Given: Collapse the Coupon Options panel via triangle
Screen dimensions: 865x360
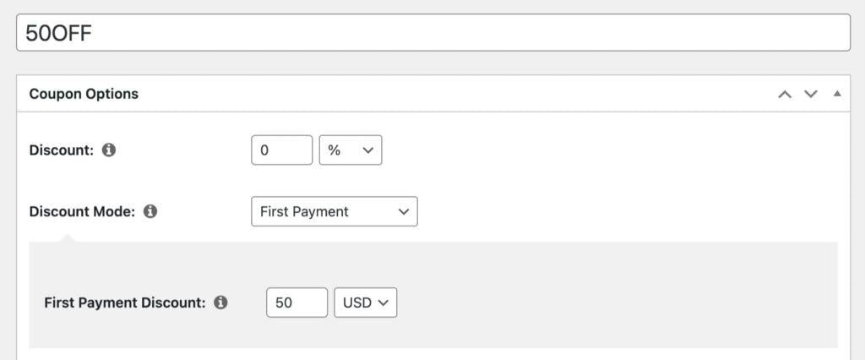Looking at the screenshot, I should point(837,94).
